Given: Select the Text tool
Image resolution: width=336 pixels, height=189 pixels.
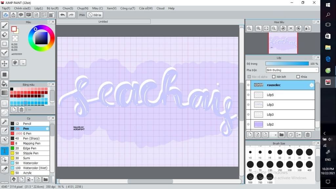Looking at the screenshot, I should pyautogui.click(x=5, y=151).
